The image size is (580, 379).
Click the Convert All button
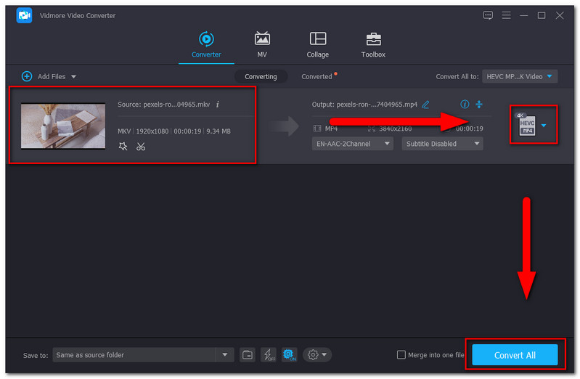pos(515,355)
